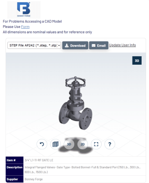The width and height of the screenshot is (149, 183).
Task: Open the Form link for access problems
Action: pyautogui.click(x=25, y=26)
